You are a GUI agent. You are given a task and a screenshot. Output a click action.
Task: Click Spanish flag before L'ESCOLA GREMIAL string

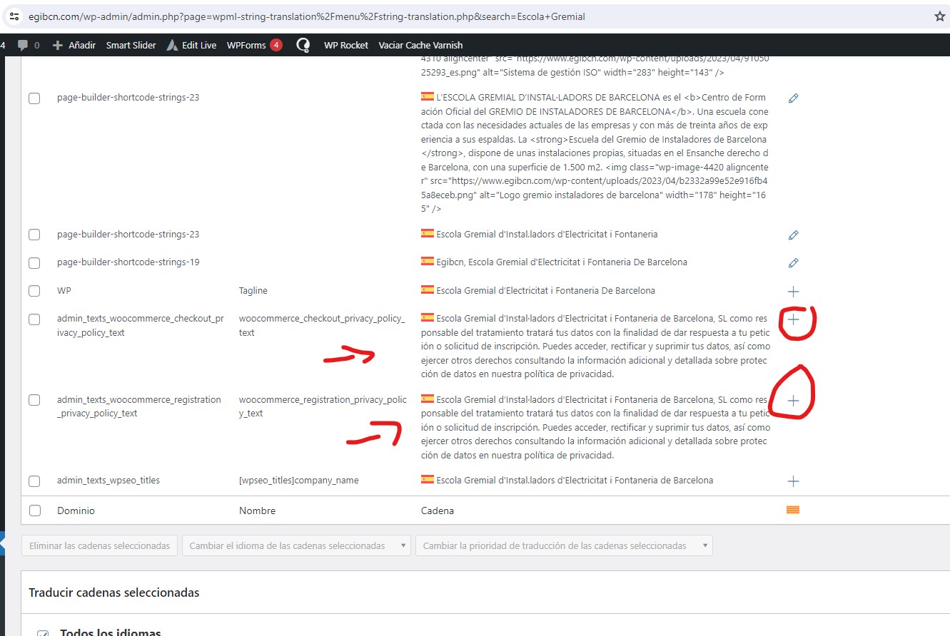pyautogui.click(x=428, y=96)
